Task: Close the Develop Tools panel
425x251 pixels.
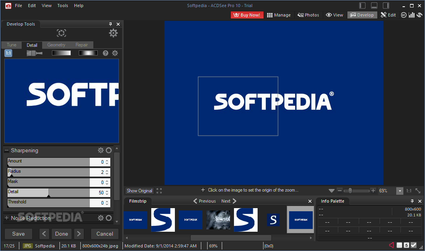Action: coord(118,24)
